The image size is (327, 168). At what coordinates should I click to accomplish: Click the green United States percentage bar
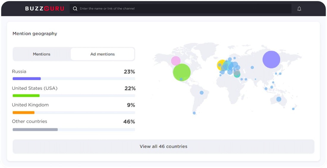pyautogui.click(x=26, y=96)
